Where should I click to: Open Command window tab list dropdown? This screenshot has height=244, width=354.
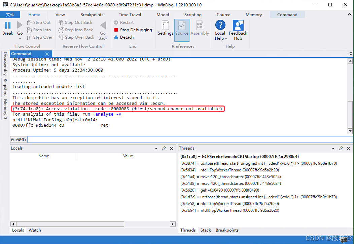351,54
